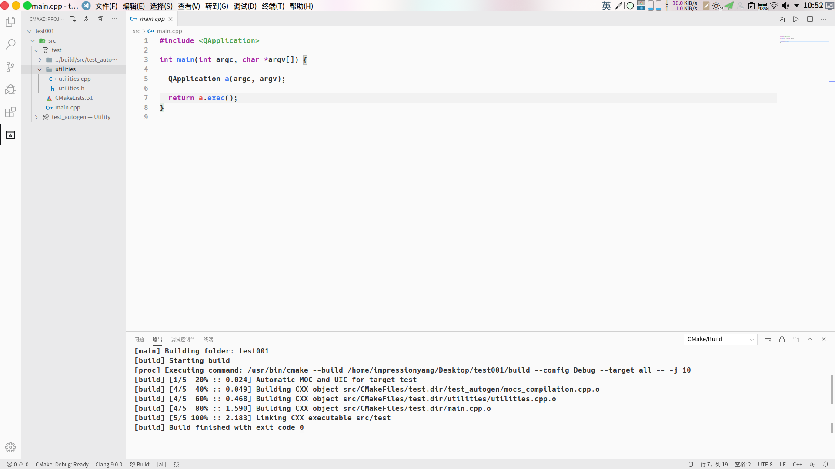The width and height of the screenshot is (835, 469).
Task: Open utilities.cpp in editor
Action: point(74,79)
